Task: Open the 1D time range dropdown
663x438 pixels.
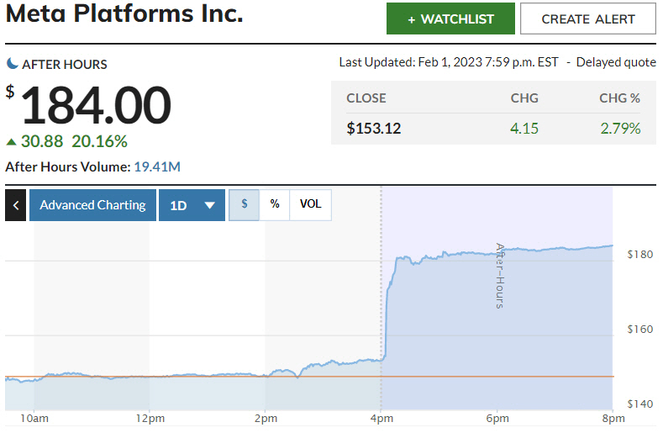Action: coord(192,205)
